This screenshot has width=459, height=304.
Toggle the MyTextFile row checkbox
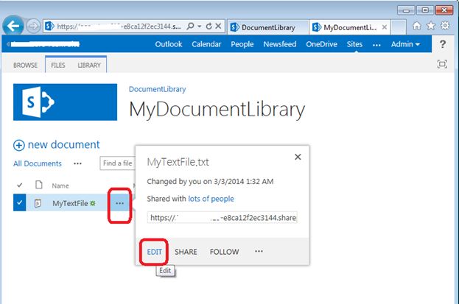pyautogui.click(x=19, y=202)
